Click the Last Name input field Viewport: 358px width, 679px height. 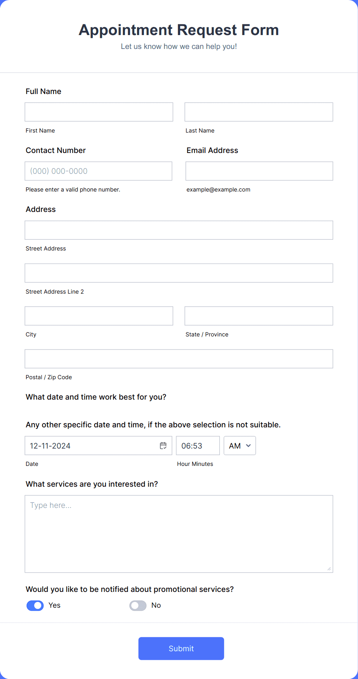[x=259, y=112]
